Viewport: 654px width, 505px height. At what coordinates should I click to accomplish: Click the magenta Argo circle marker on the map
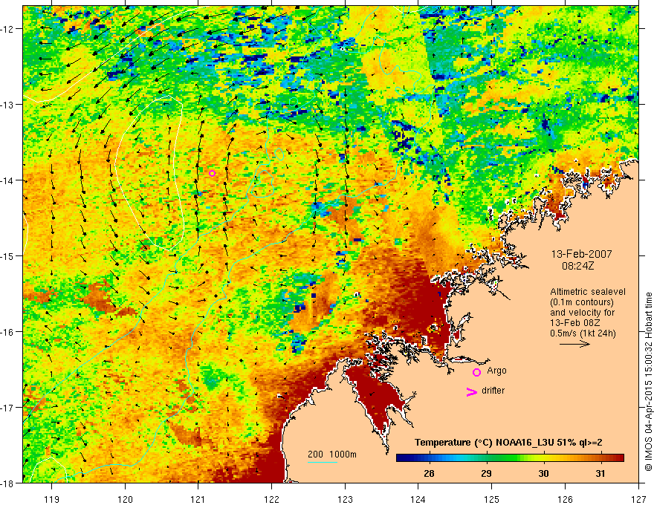[x=212, y=173]
